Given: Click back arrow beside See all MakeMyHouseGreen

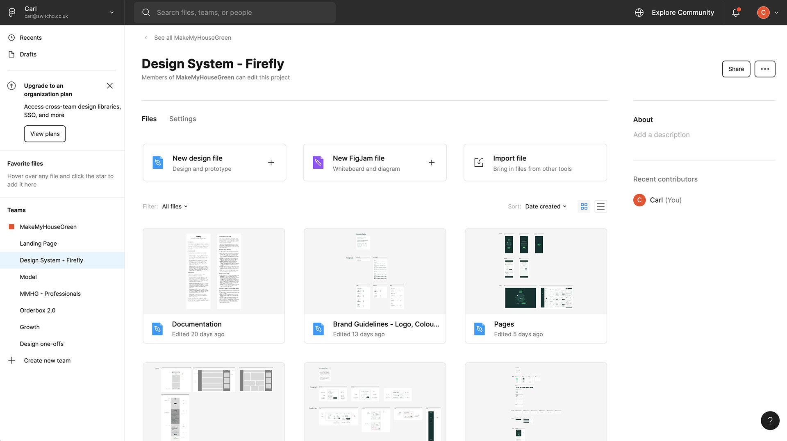Looking at the screenshot, I should coord(146,38).
